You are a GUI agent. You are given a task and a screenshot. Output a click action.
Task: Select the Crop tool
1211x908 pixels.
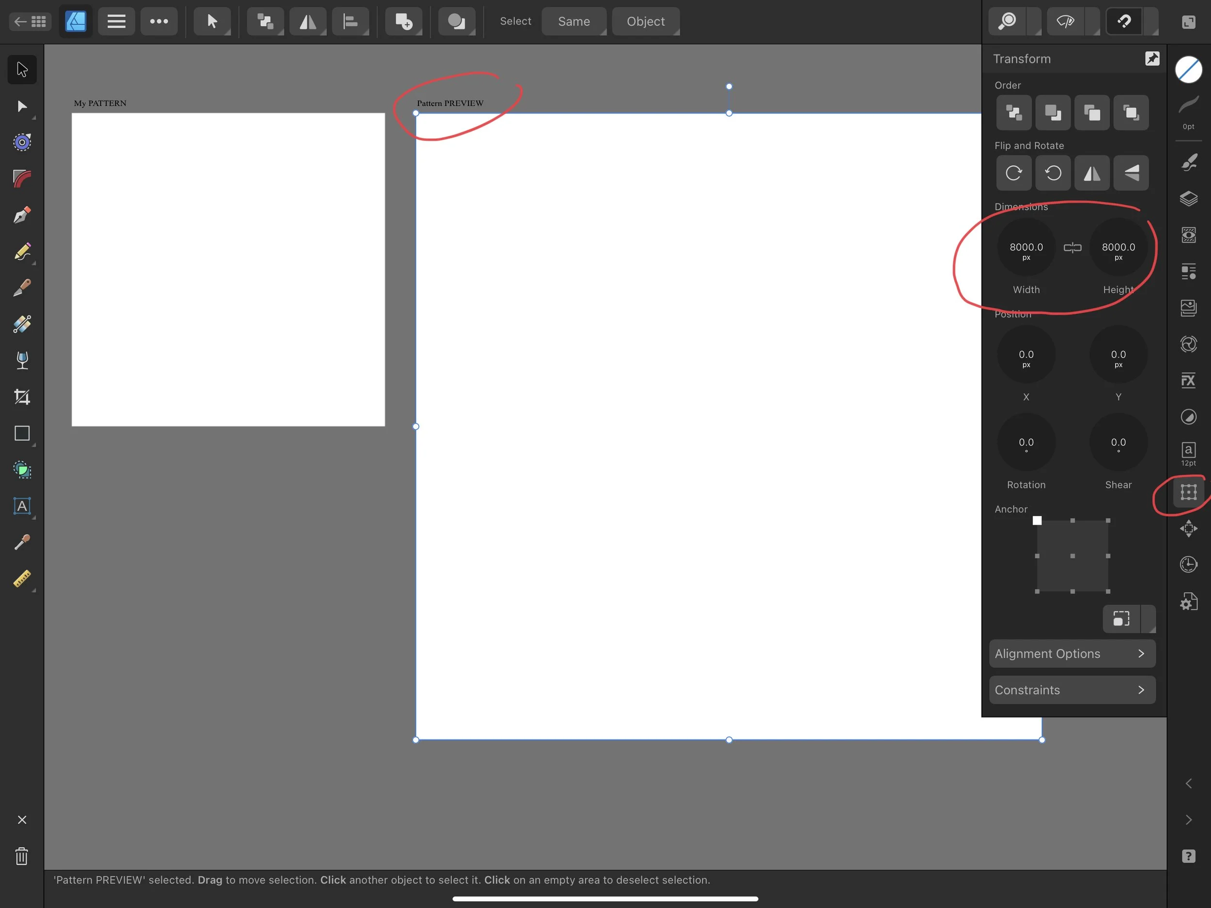click(22, 397)
